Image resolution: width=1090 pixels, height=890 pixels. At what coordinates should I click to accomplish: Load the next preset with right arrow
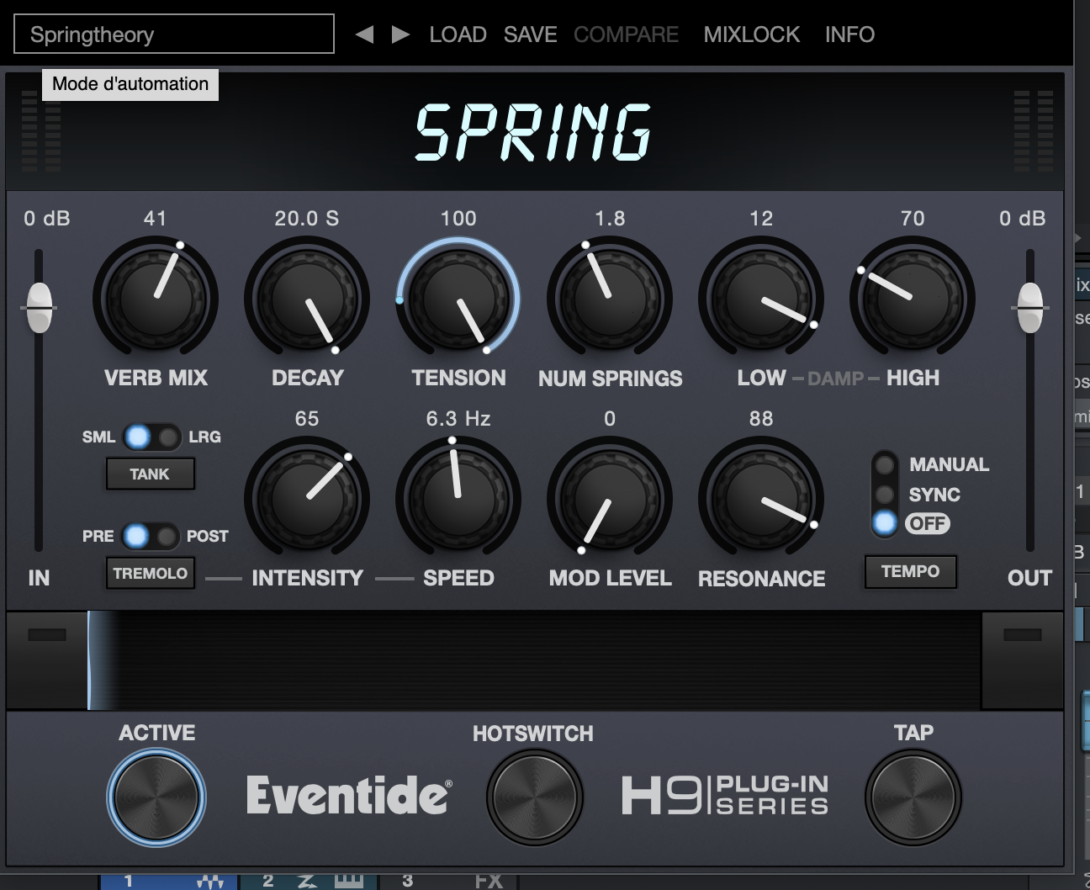(x=400, y=34)
